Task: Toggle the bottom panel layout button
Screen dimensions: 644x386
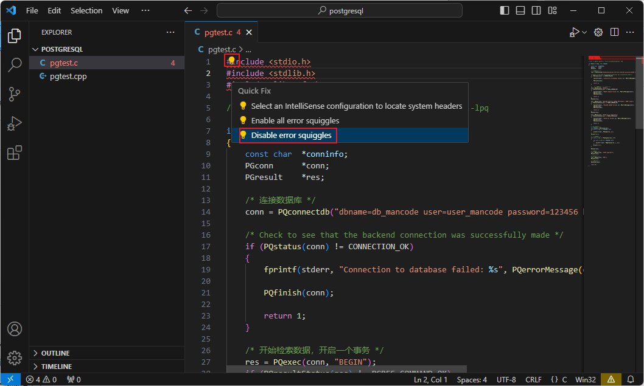Action: [520, 10]
